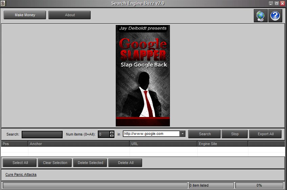287x190 pixels.
Task: Open the Cure Panic Attacks link
Action: point(21,175)
